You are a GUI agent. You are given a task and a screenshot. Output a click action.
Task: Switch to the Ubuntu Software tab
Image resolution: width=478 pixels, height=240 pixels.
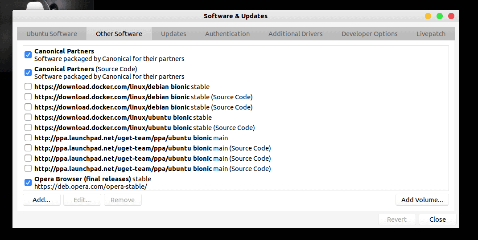(x=52, y=34)
